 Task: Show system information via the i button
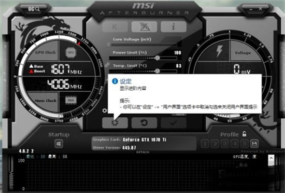click(174, 27)
